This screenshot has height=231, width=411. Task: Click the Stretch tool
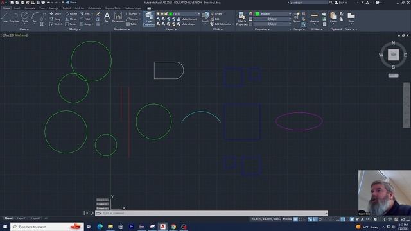[x=56, y=24]
